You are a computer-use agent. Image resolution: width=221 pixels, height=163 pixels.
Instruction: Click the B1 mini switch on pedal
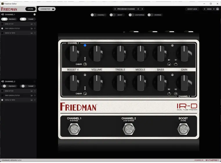coord(169,64)
